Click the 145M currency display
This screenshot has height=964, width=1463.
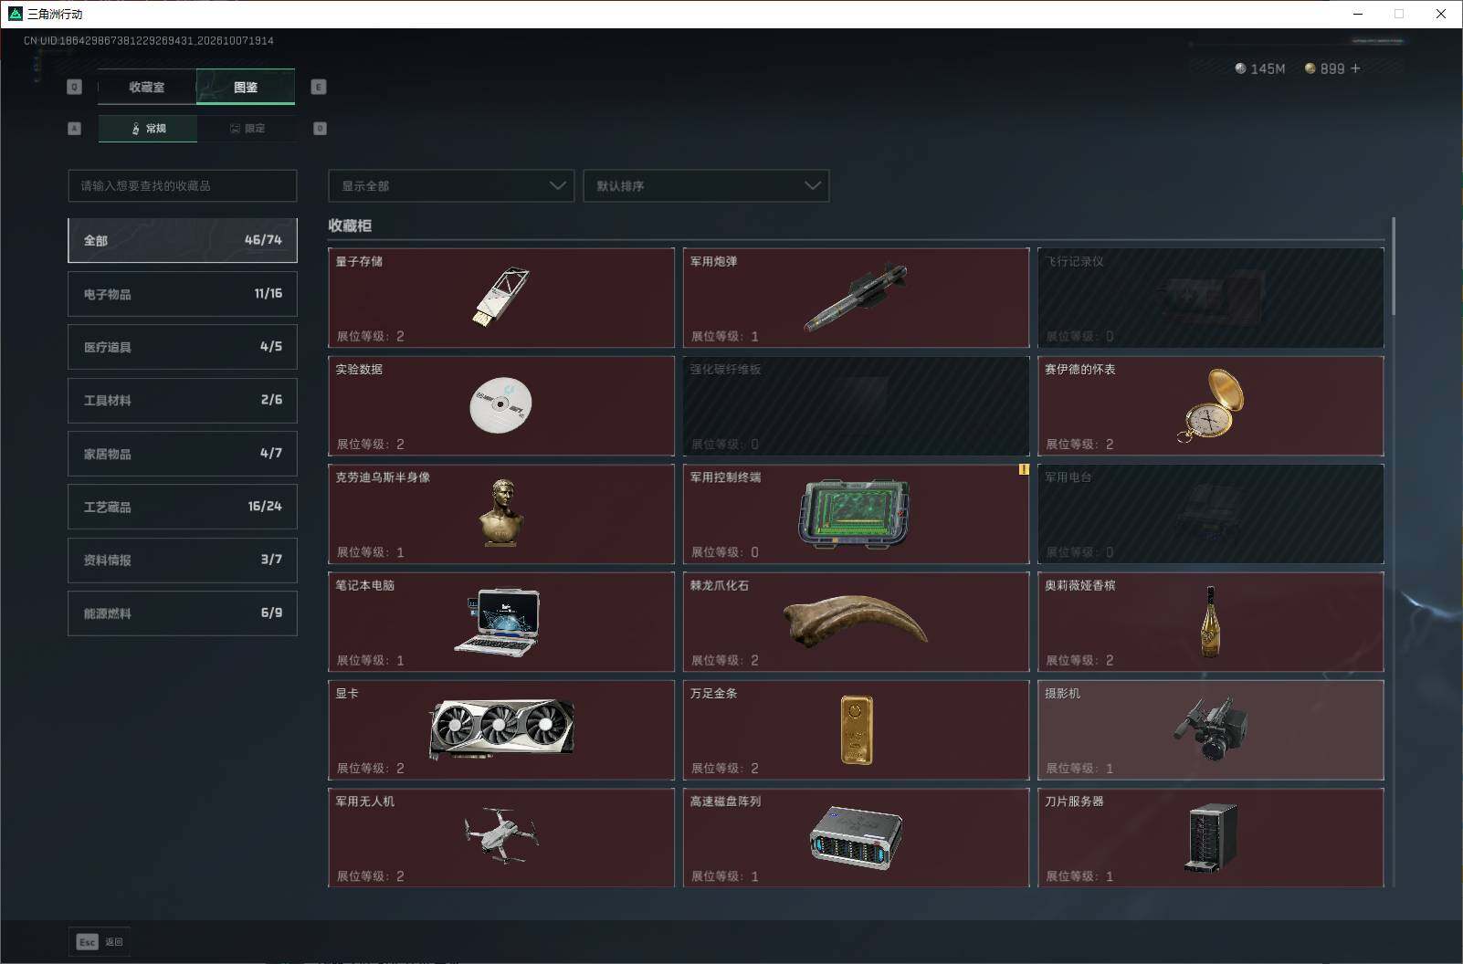(x=1260, y=68)
